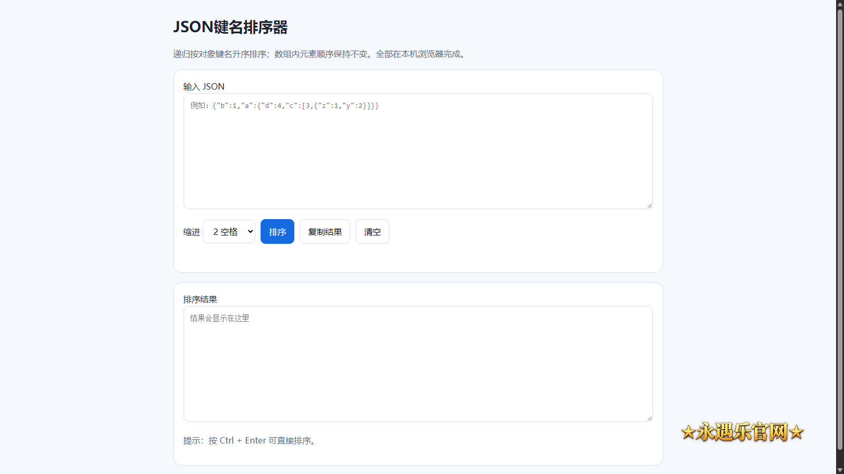Click the 清空 button
The height and width of the screenshot is (474, 844).
pos(372,232)
